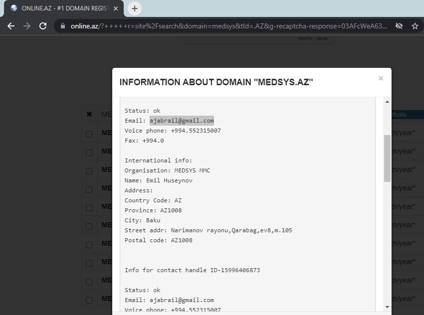Select the ONLINE.AZ domain registrar tab
This screenshot has width=424, height=315.
pyautogui.click(x=64, y=8)
